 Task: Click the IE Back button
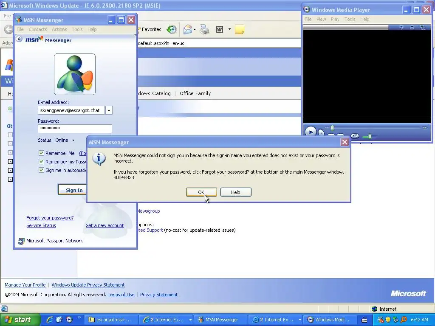(8, 29)
